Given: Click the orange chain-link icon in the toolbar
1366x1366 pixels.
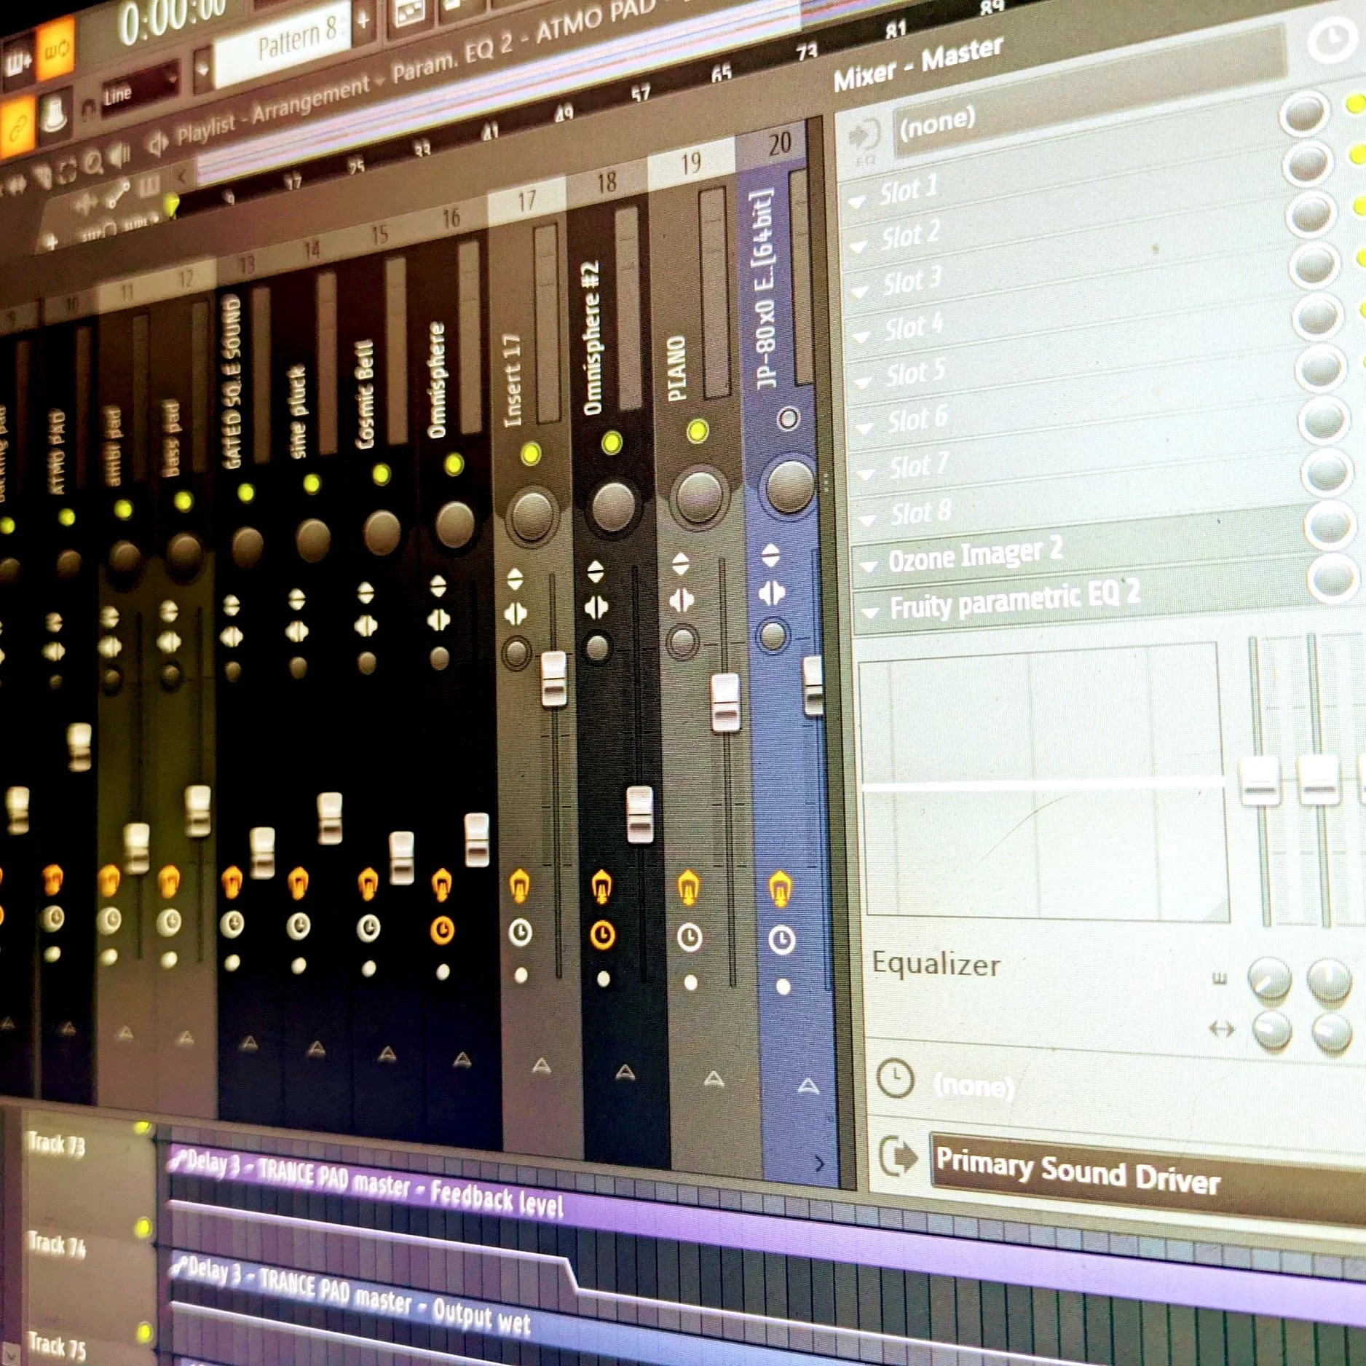Looking at the screenshot, I should [17, 128].
